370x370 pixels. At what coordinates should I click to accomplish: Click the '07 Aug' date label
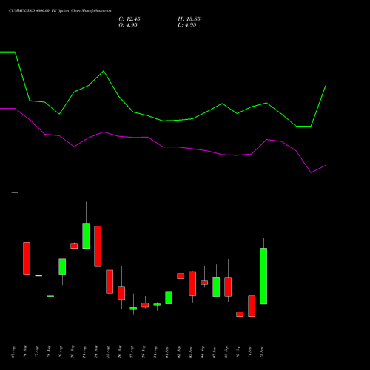[x=13, y=352]
